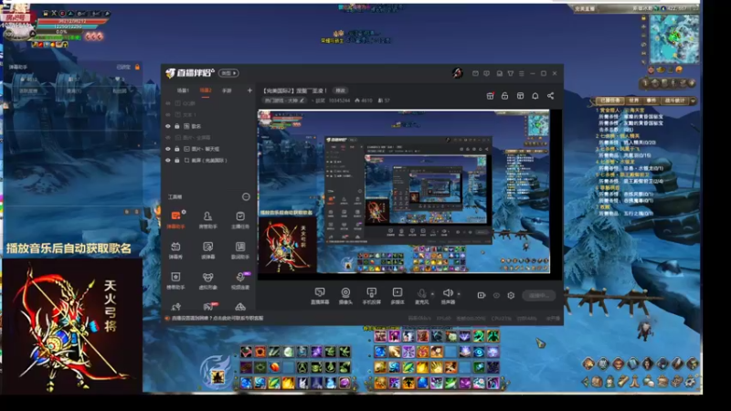Open the 读弹幕 read-danmaku tool
The image size is (731, 411).
[207, 249]
